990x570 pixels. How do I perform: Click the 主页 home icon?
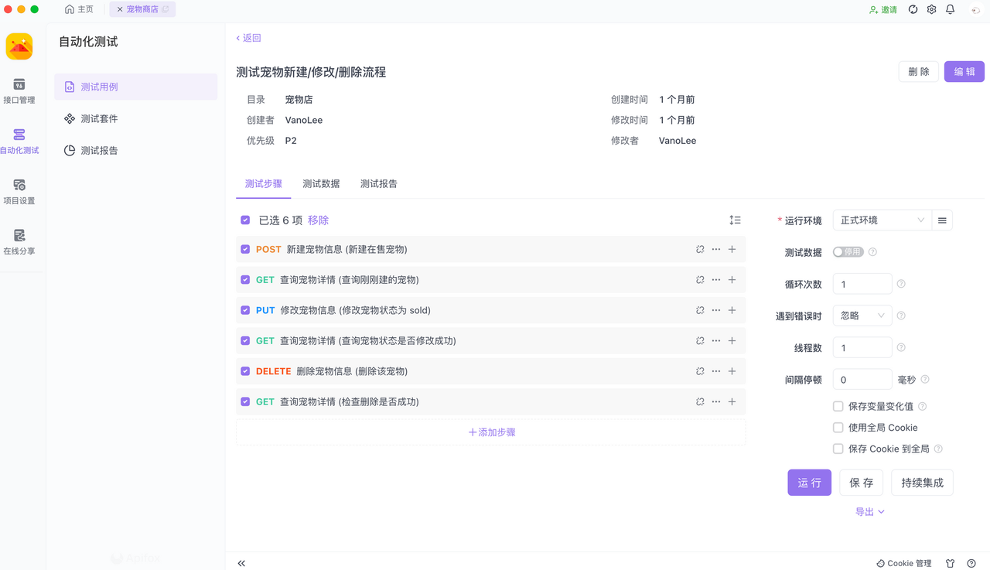79,9
